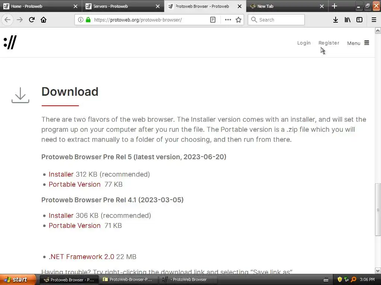The height and width of the screenshot is (285, 381).
Task: Click the Protoweb Browser Pre Rel 5 heading
Action: 134,157
